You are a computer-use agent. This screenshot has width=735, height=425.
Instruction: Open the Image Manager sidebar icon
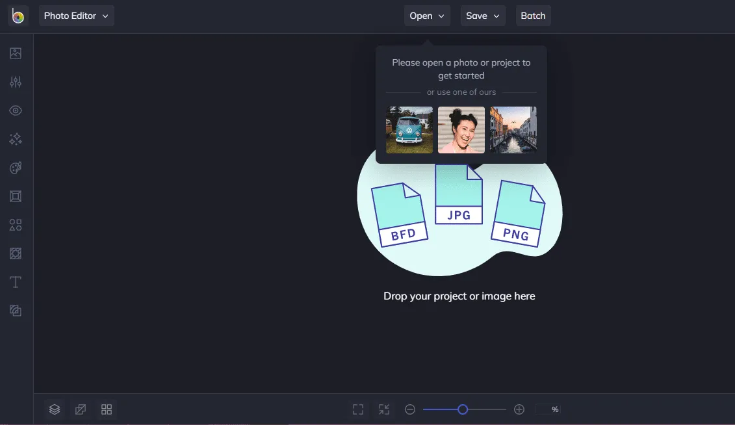coord(16,53)
